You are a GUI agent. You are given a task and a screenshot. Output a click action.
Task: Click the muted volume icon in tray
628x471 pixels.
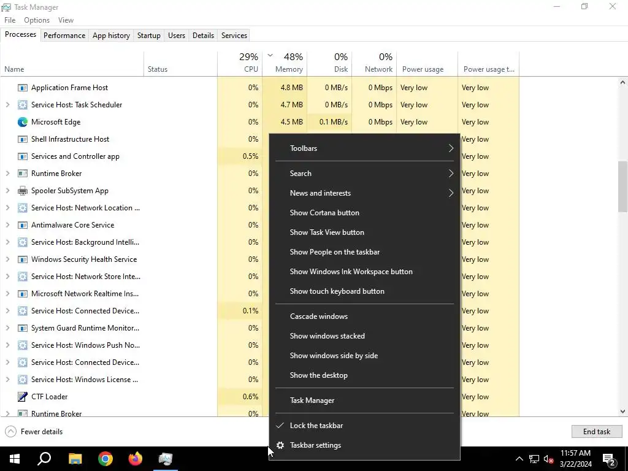(549, 459)
